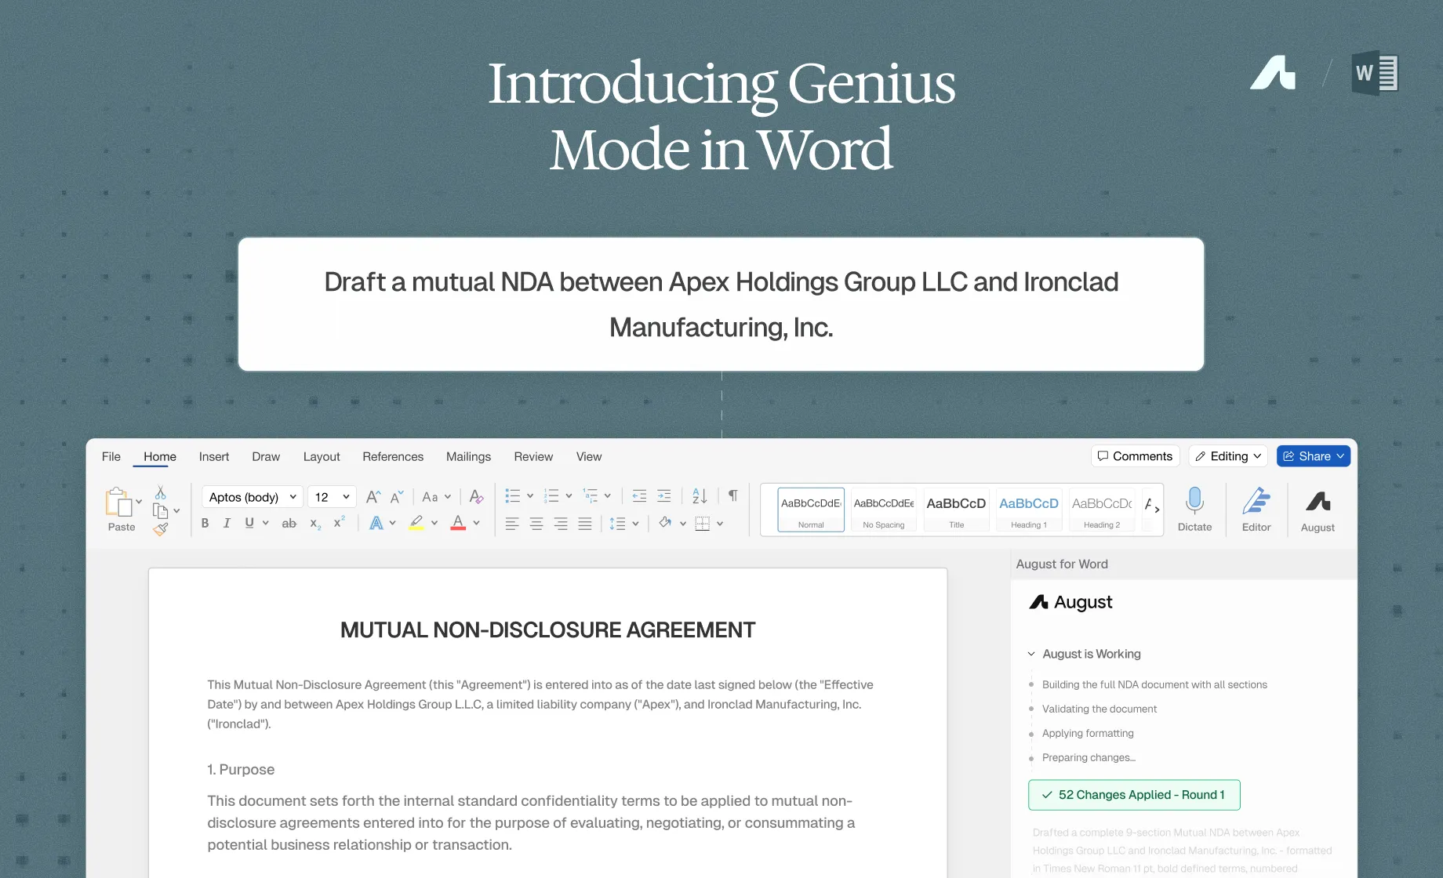The image size is (1443, 878).
Task: Click the Bullets list icon
Action: [513, 496]
